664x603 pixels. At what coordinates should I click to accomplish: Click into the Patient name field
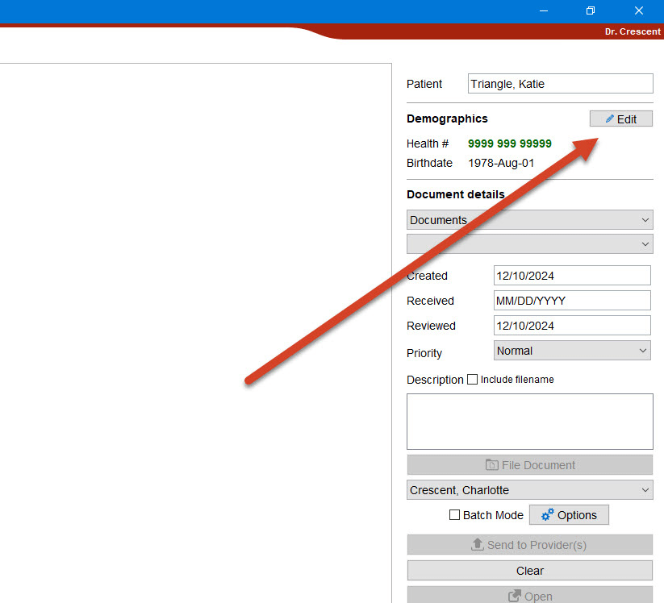tap(560, 84)
